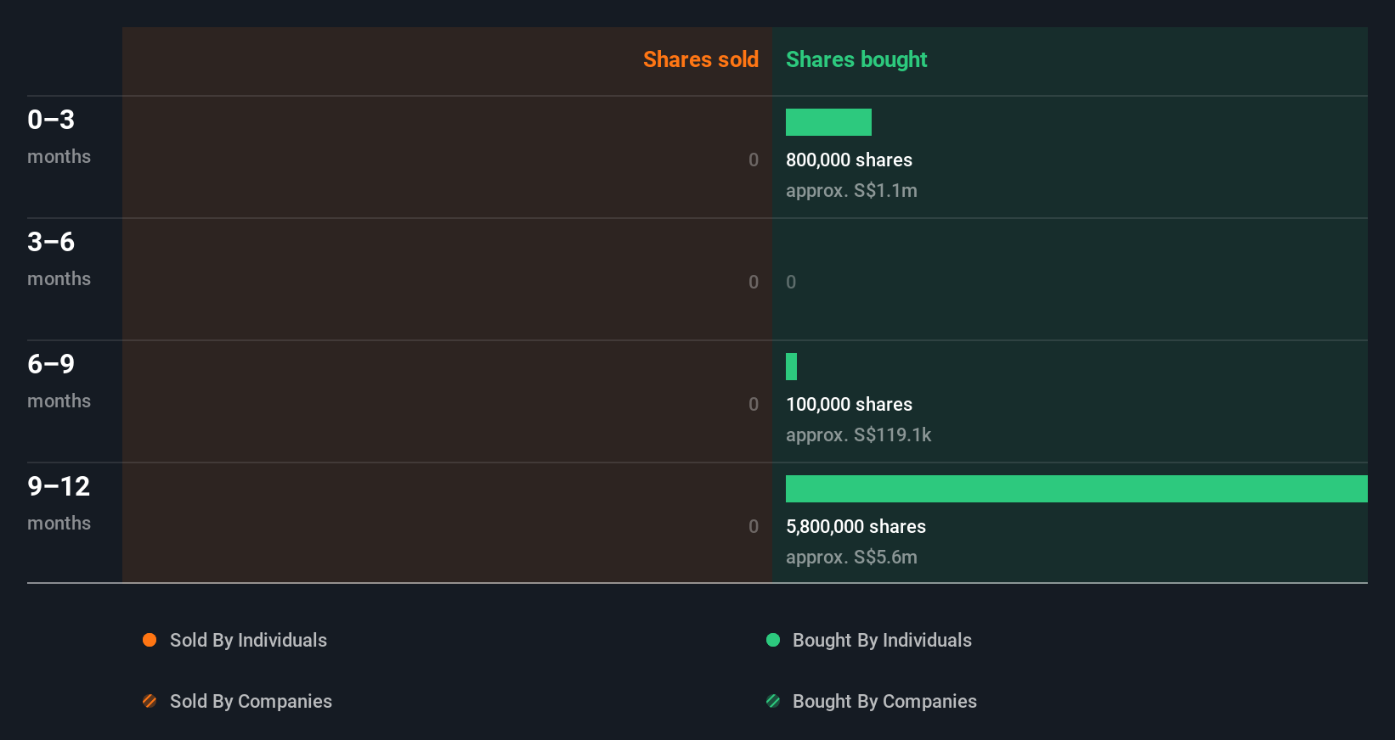
Task: Click the 3–6 months row label
Action: pos(59,259)
